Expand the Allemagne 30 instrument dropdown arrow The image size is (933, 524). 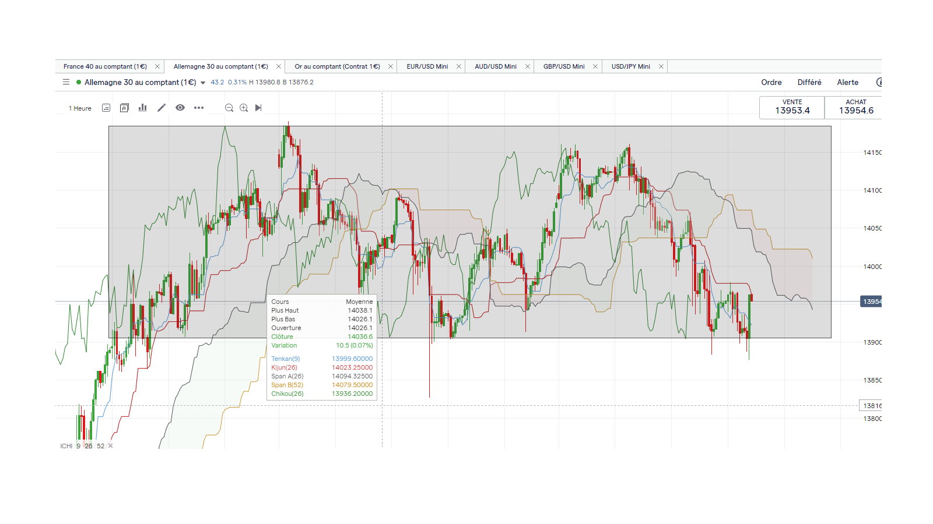pos(203,83)
